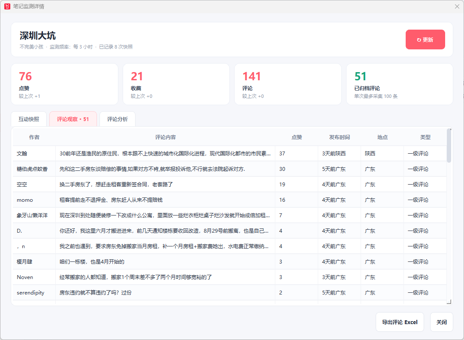Click author name ，n
The height and width of the screenshot is (340, 464).
21,246
